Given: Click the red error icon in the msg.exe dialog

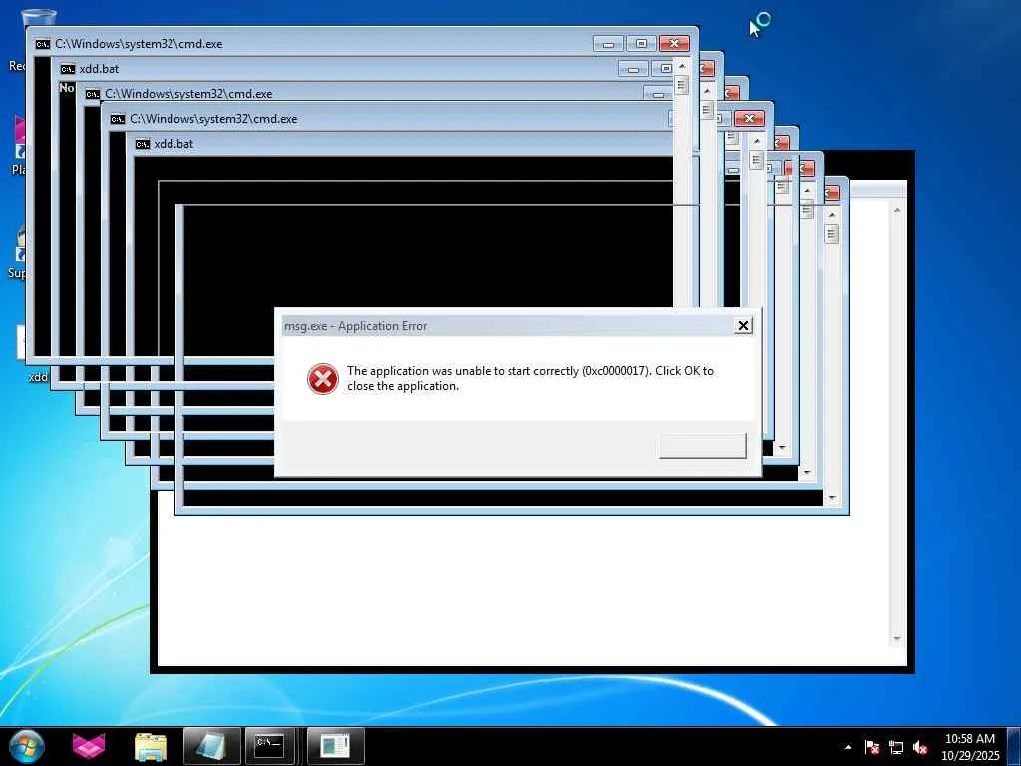Looking at the screenshot, I should point(323,379).
